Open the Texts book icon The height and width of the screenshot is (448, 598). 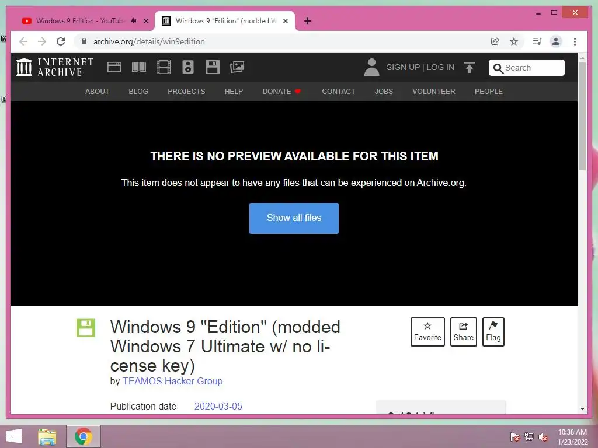tap(139, 67)
